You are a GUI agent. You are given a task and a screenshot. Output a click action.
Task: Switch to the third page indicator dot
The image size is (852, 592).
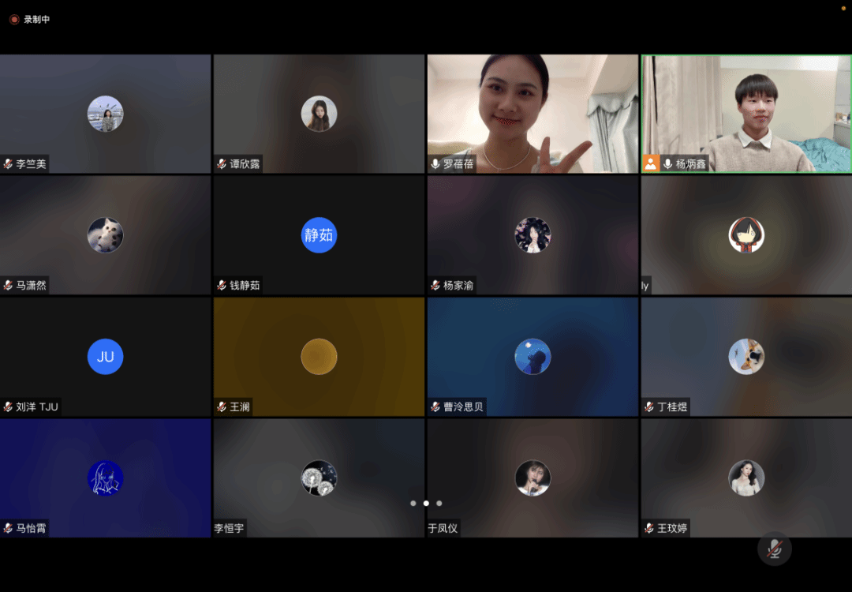click(x=439, y=503)
